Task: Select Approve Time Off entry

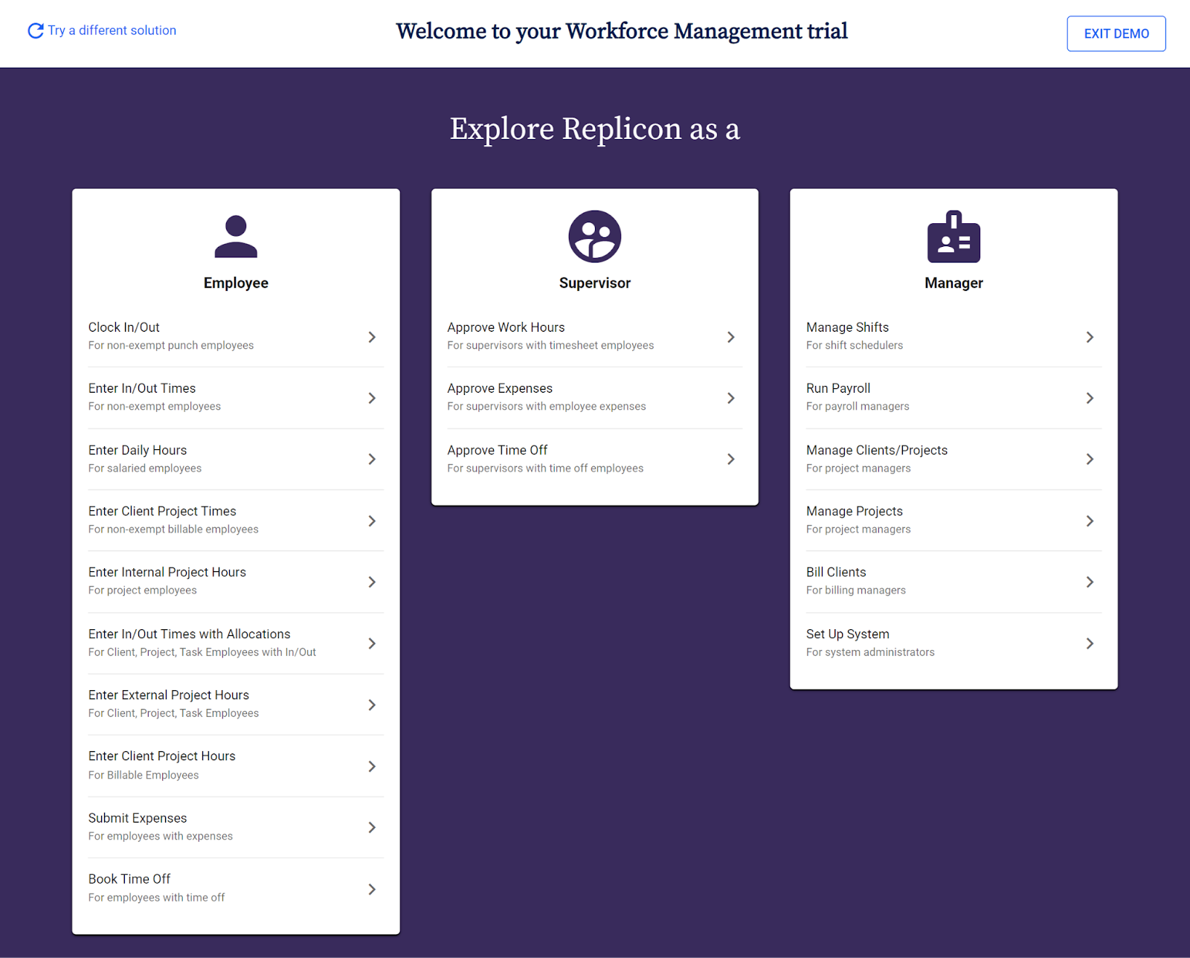Action: click(x=595, y=459)
